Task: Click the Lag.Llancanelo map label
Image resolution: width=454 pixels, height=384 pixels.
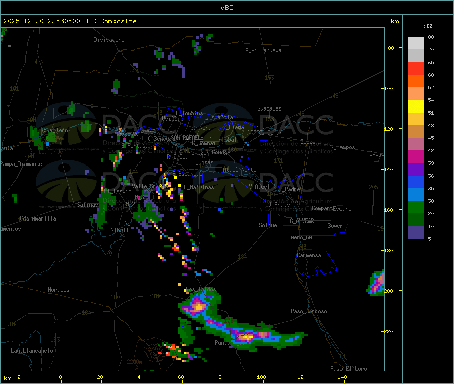Action: 32,351
